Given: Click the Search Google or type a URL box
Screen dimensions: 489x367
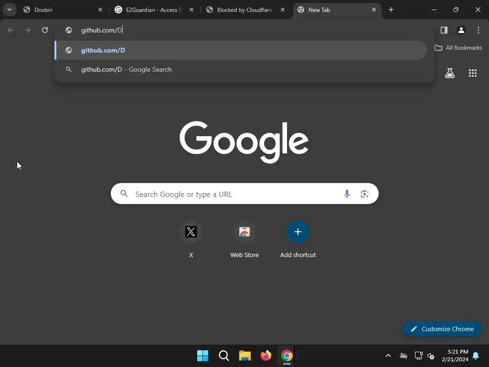Looking at the screenshot, I should (x=244, y=194).
